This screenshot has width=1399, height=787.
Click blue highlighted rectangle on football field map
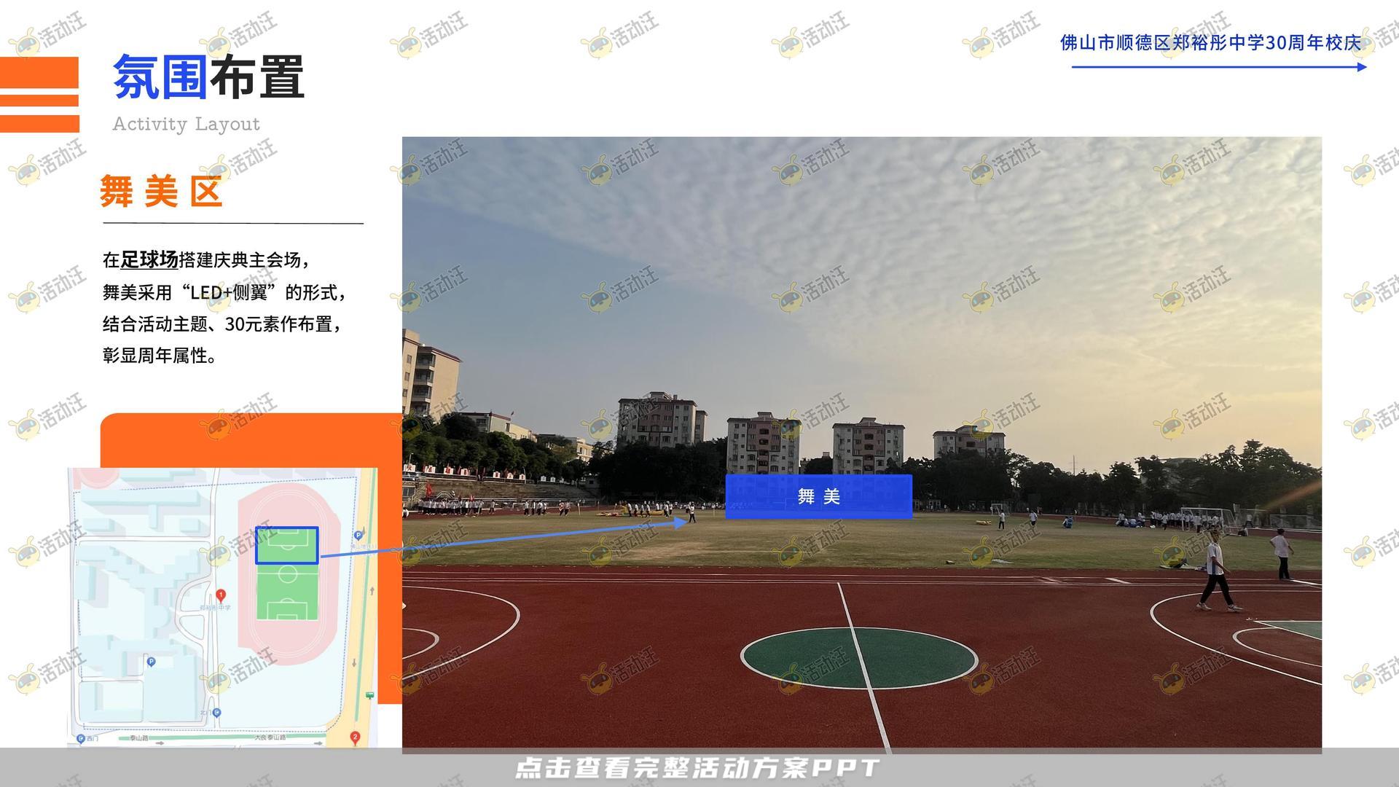[x=286, y=545]
